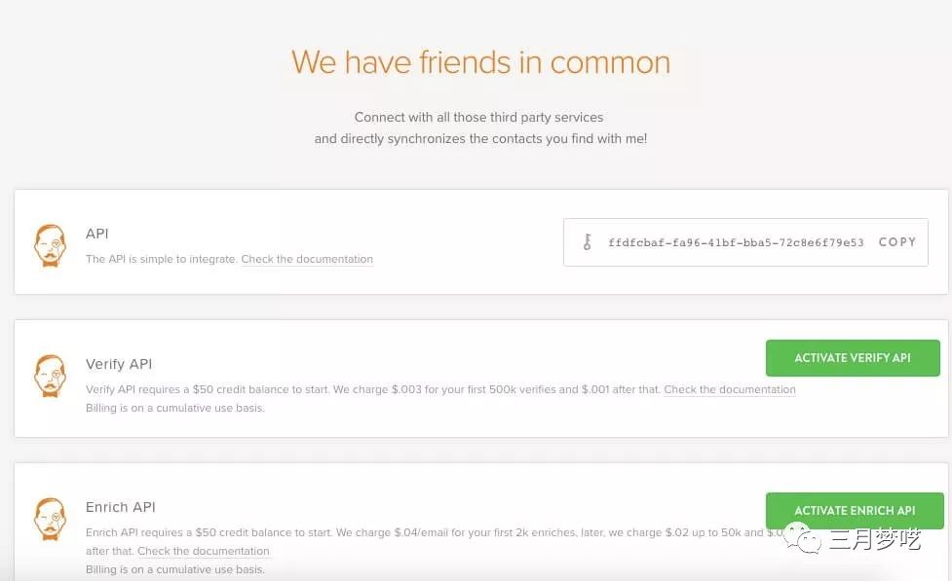
Task: Open the documentation link in the API card
Action: tap(307, 259)
